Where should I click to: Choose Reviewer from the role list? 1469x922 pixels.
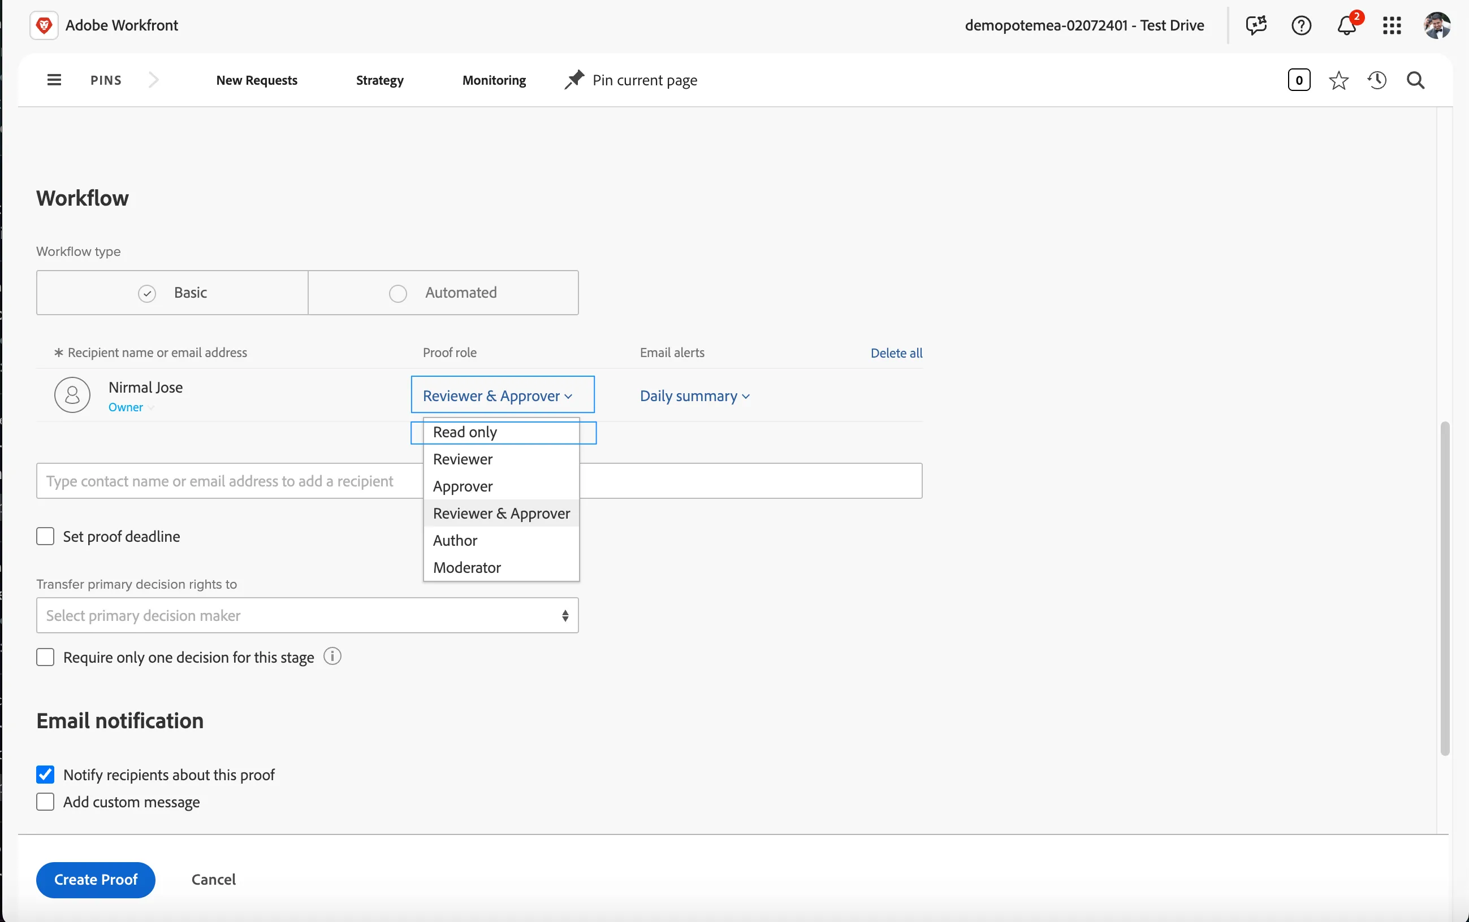[x=502, y=459]
